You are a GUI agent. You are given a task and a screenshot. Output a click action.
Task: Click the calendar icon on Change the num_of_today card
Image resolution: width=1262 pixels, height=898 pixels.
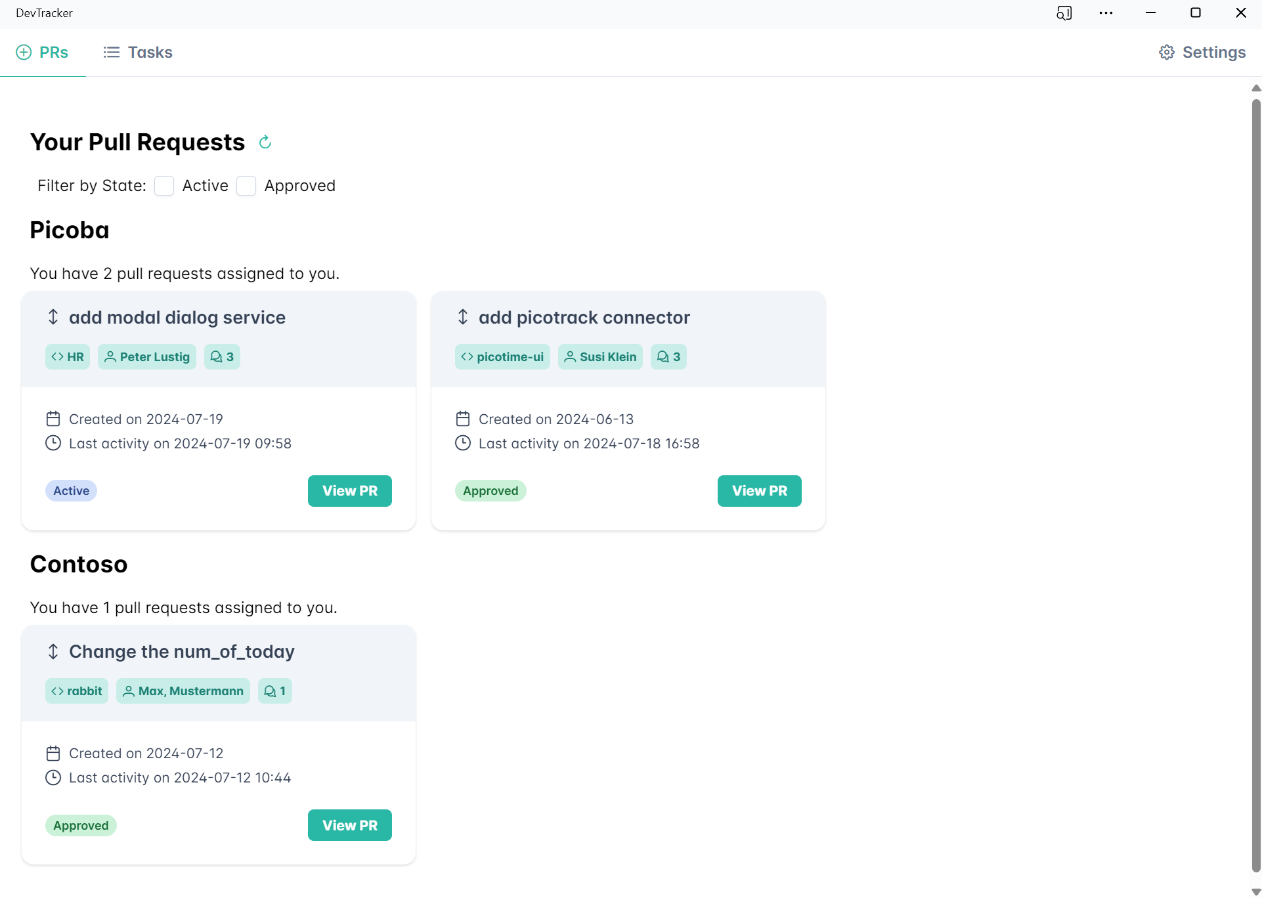(x=53, y=753)
